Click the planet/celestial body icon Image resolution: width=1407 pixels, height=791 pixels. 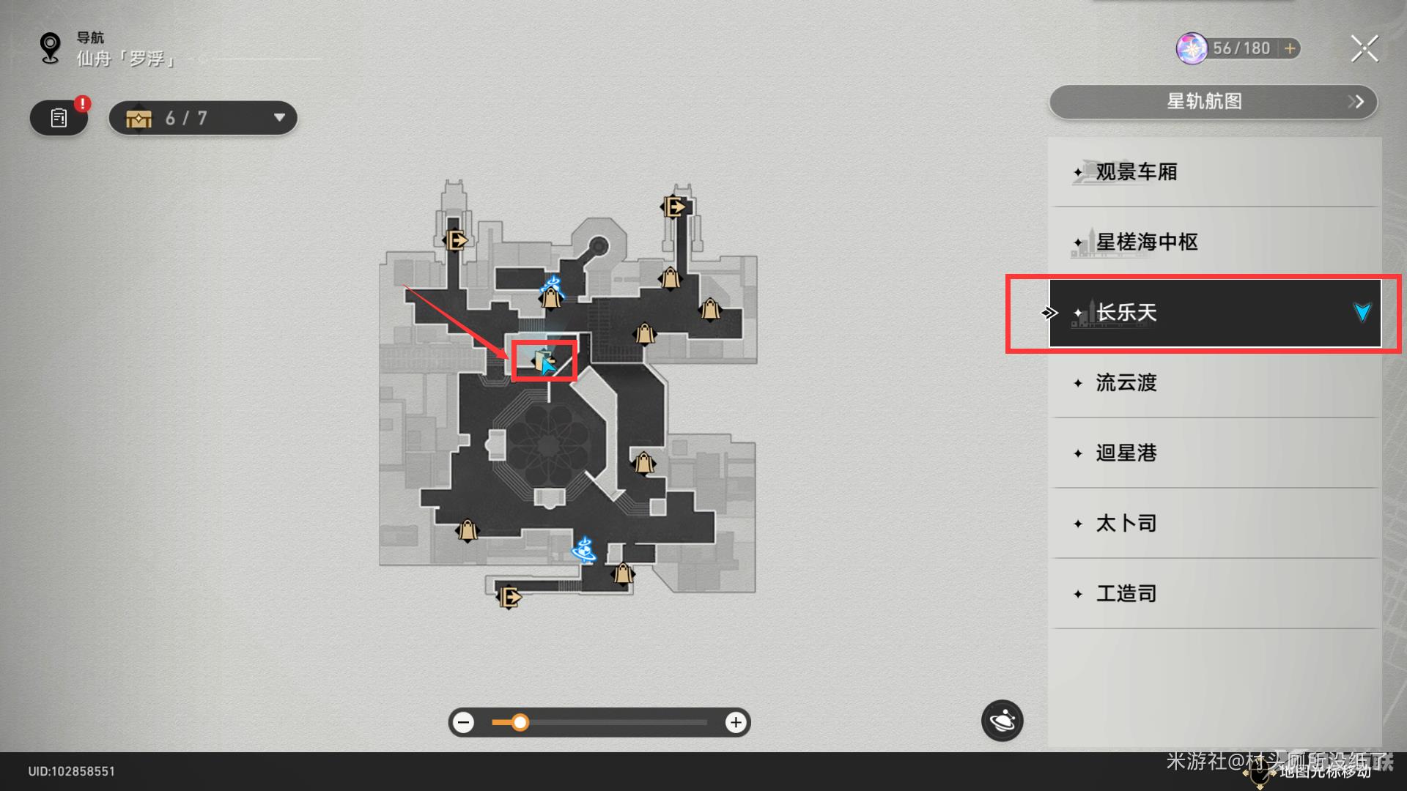coord(1002,721)
